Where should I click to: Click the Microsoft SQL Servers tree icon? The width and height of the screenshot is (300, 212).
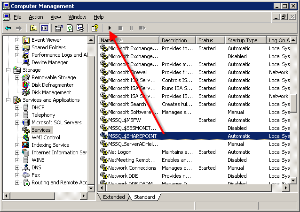[26, 122]
